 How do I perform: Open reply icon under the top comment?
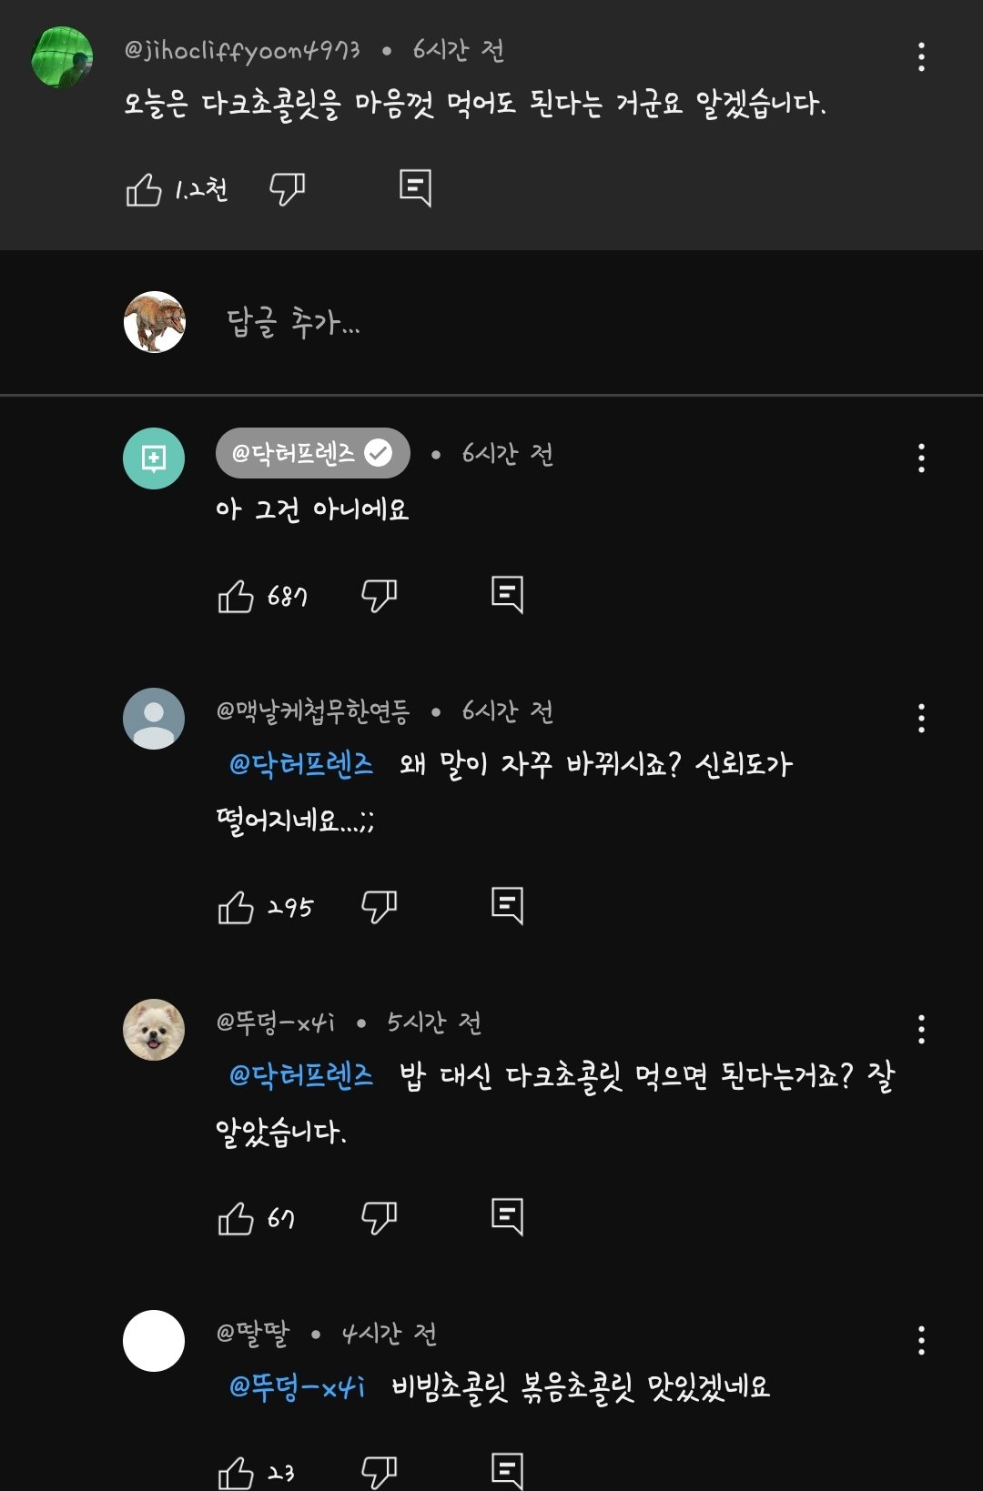tap(415, 188)
